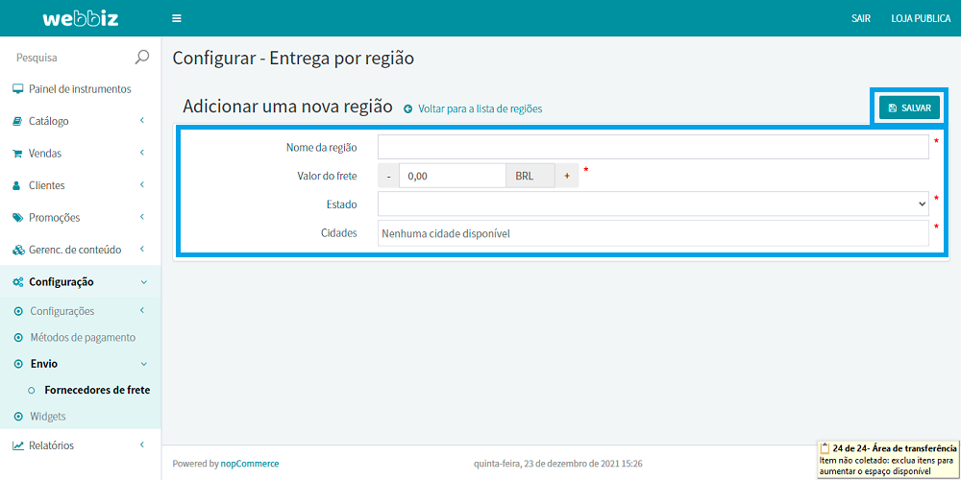Click the Vendas shopping cart icon
961x480 pixels.
(17, 154)
